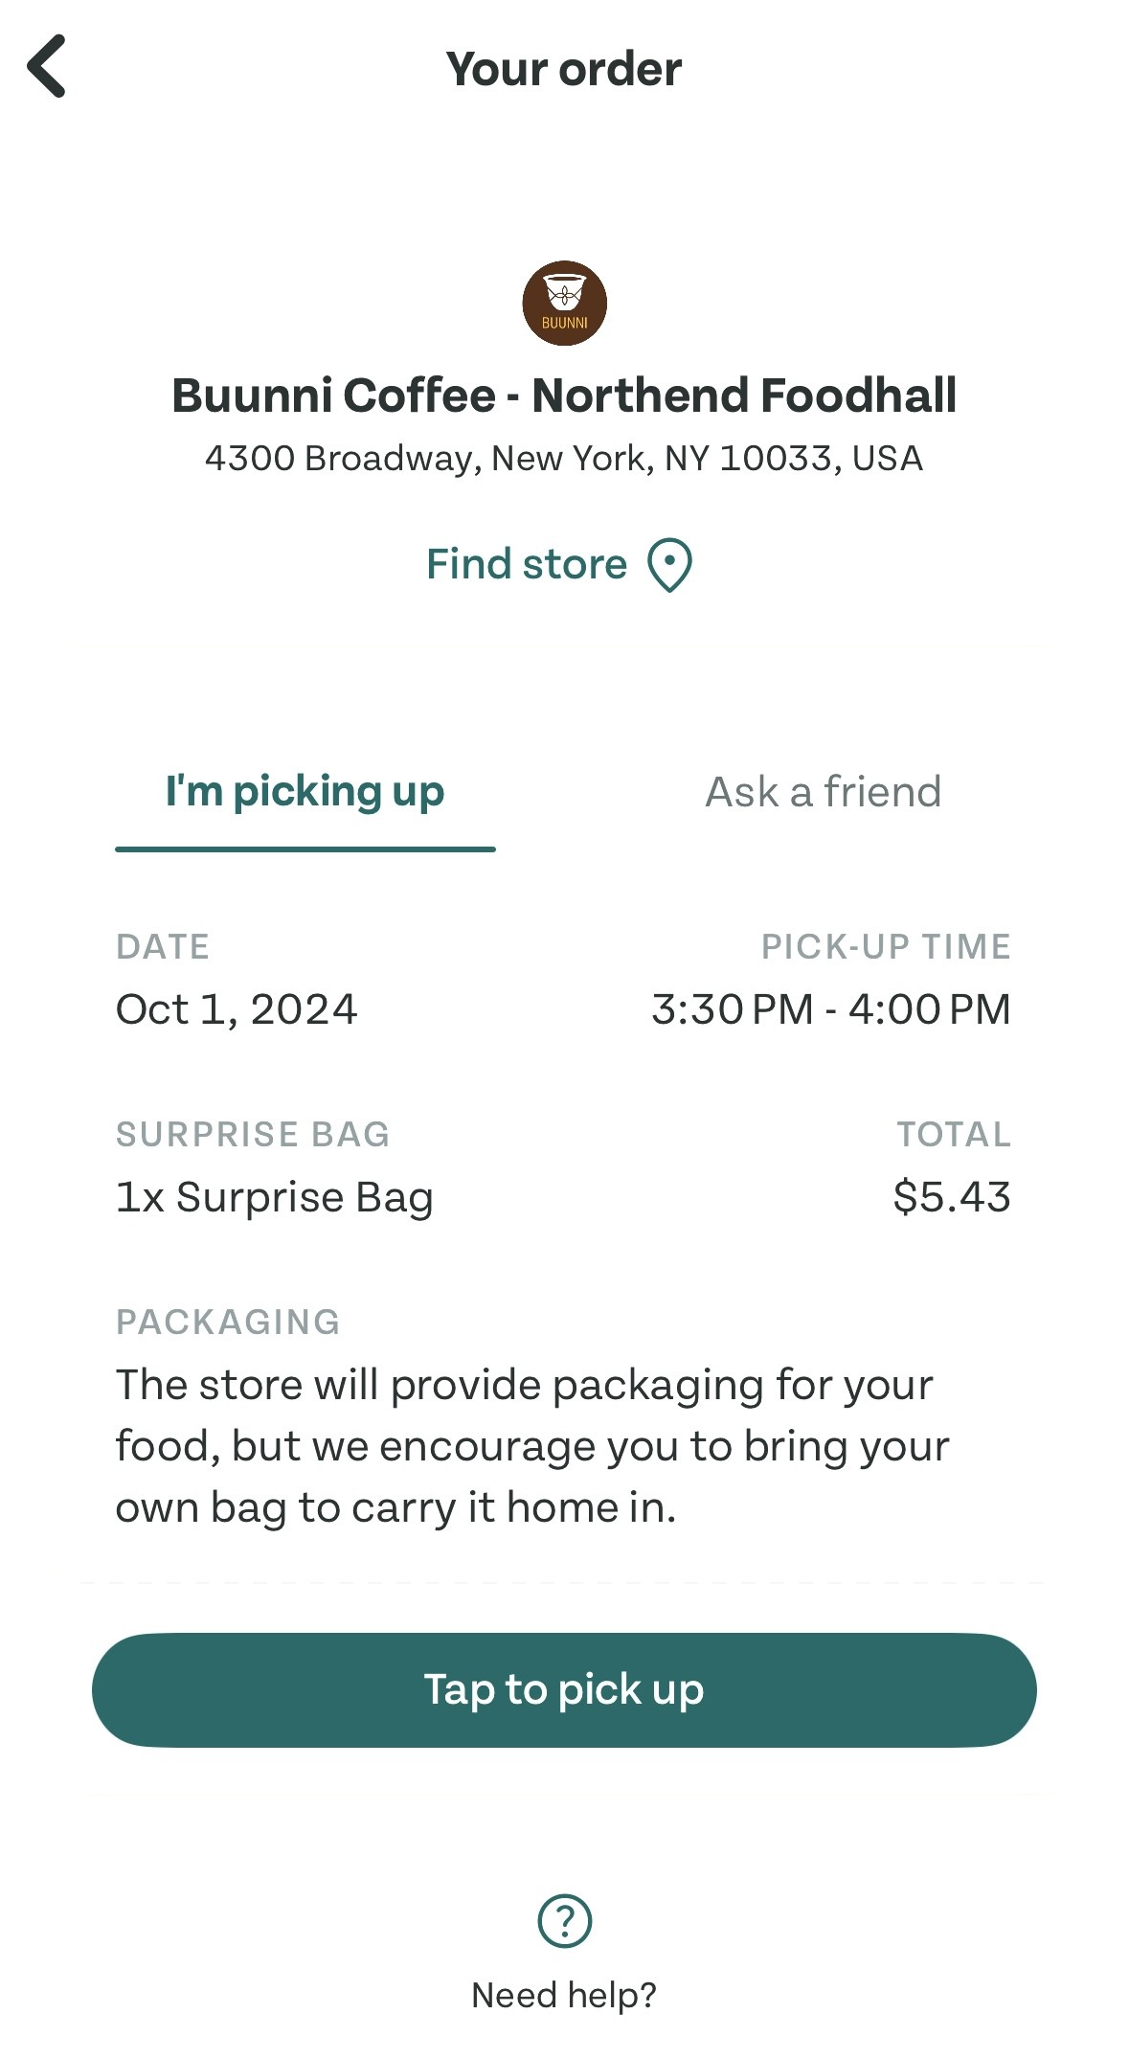Tap the $5.43 total amount

951,1197
